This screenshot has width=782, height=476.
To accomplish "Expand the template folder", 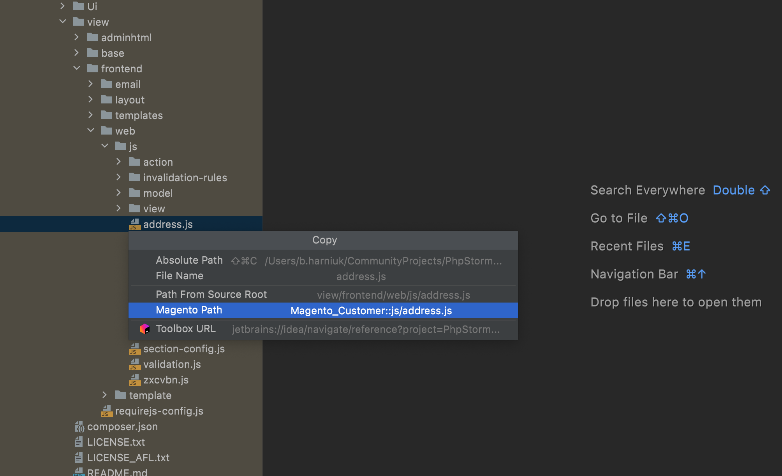I will [105, 395].
